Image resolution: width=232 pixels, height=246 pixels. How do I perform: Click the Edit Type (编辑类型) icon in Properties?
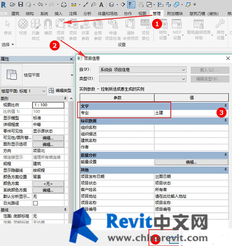point(60,91)
